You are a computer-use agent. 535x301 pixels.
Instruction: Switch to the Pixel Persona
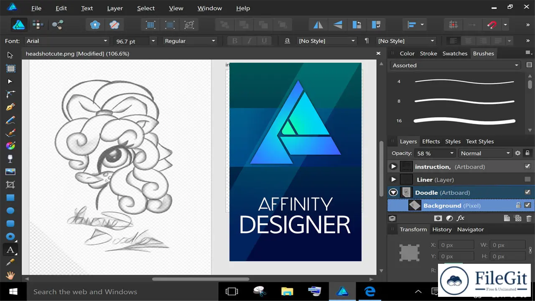point(38,25)
